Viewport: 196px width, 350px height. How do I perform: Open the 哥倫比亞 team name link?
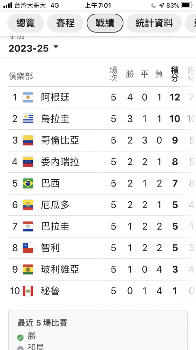pyautogui.click(x=60, y=140)
